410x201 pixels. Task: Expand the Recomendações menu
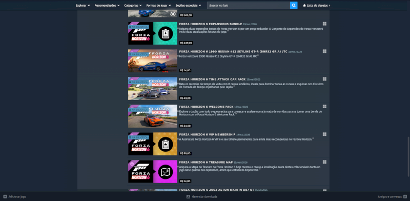(x=107, y=5)
